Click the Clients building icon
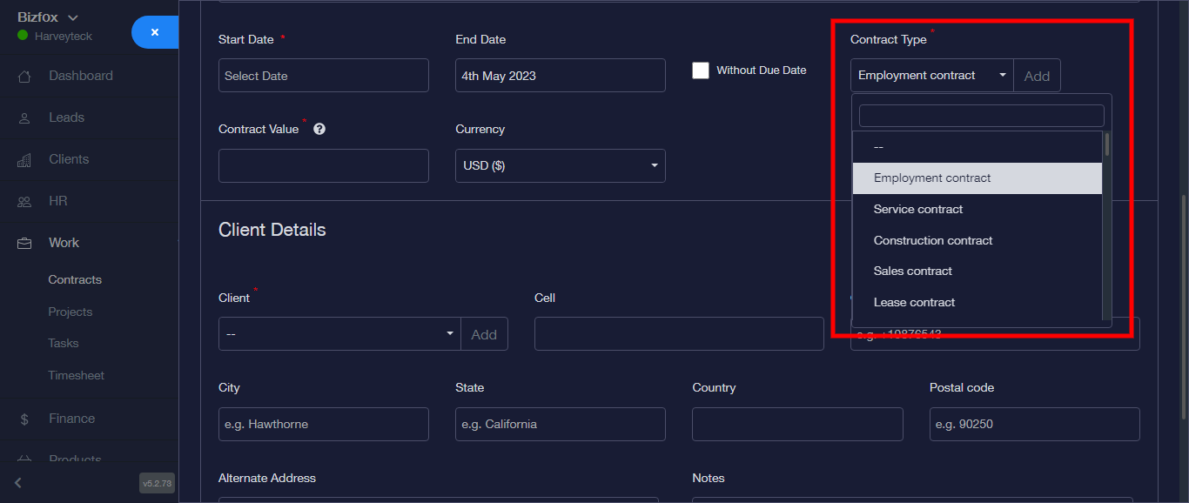The height and width of the screenshot is (503, 1189). pyautogui.click(x=24, y=160)
